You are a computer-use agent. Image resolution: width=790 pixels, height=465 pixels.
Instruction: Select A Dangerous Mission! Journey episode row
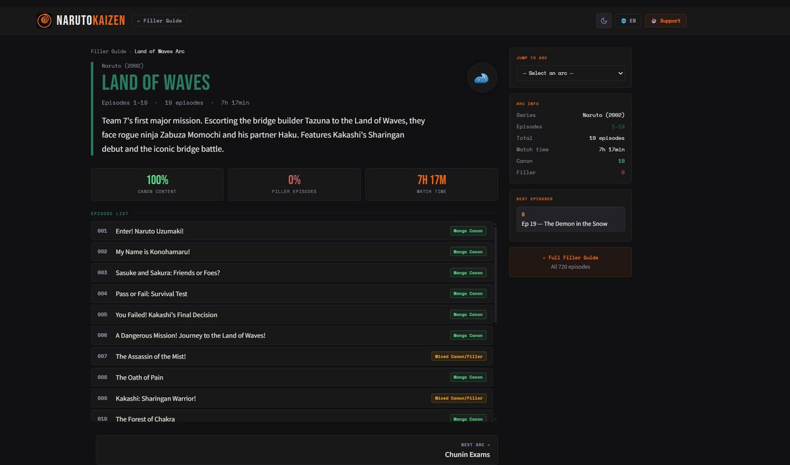tap(292, 335)
